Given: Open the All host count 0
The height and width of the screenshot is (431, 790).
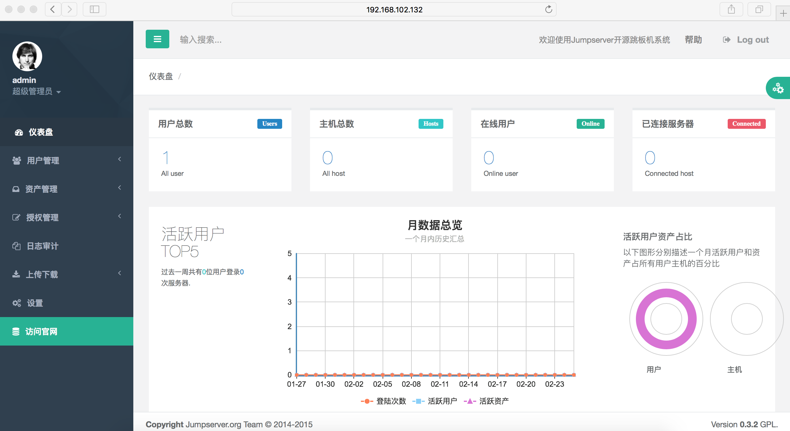Looking at the screenshot, I should click(x=327, y=158).
